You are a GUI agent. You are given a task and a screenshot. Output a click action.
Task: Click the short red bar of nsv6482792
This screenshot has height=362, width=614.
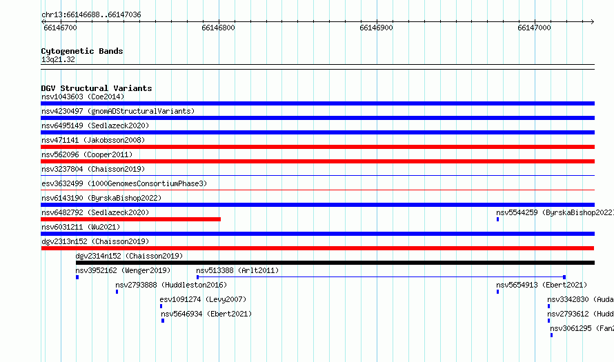click(x=131, y=219)
